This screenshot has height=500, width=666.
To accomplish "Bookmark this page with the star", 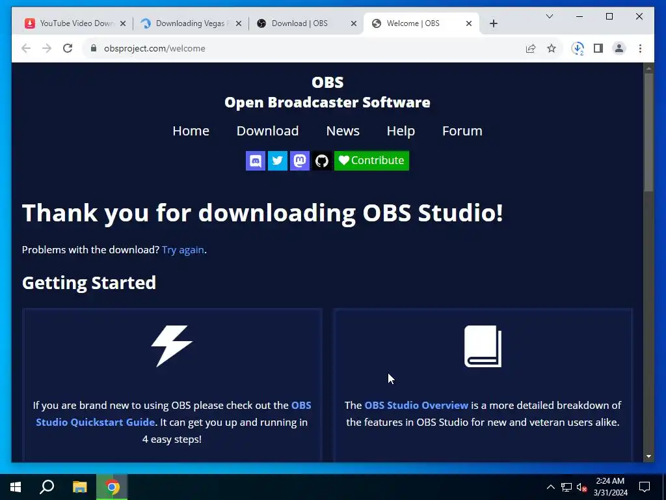I will (552, 48).
